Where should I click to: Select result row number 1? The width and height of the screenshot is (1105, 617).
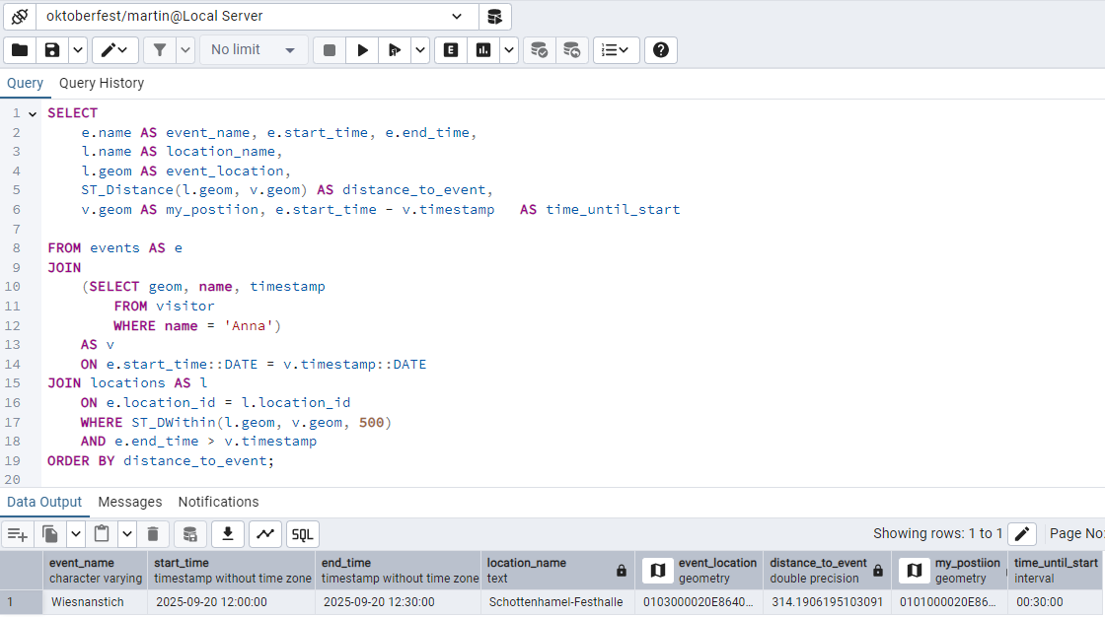coord(21,602)
